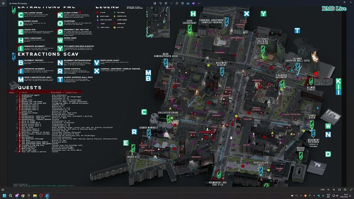Click the EXTRACTIONS SCAV heading
Image resolution: width=354 pixels, height=199 pixels.
48,54
